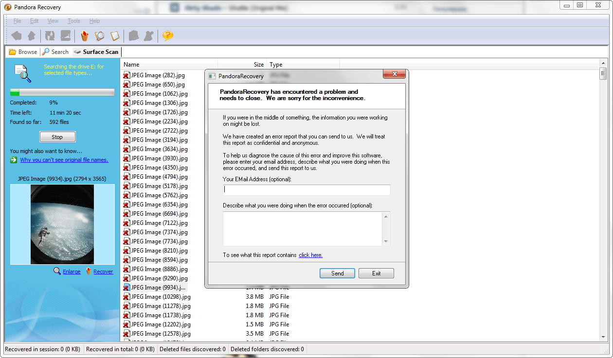Click the Exit button in error dialog
This screenshot has width=613, height=358.
coord(376,273)
